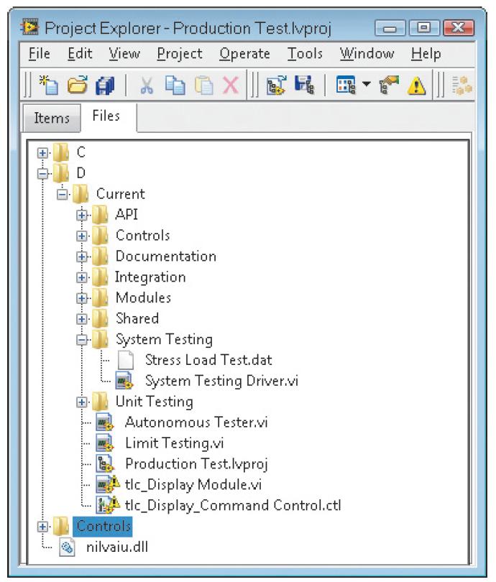Click the Save All toolbar icon
496x582 pixels.
point(105,86)
